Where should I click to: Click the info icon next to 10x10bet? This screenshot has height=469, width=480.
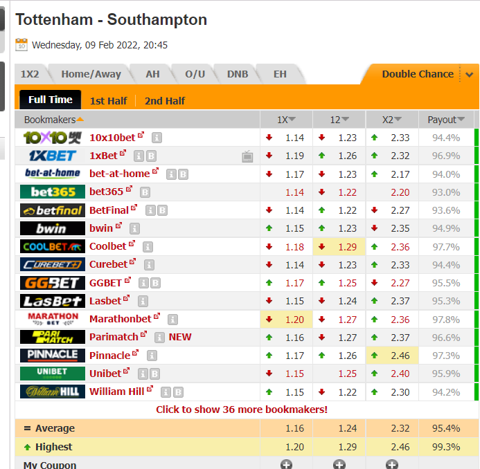point(157,138)
